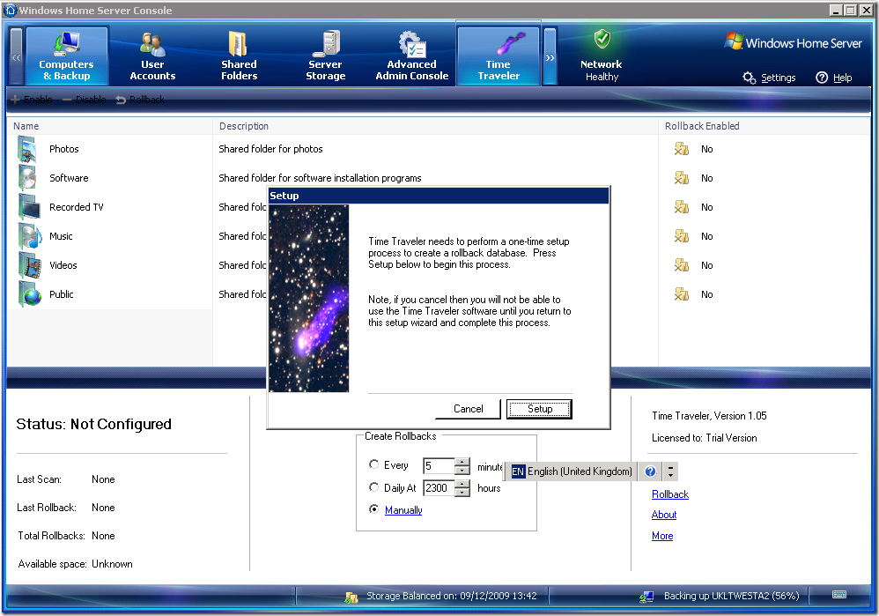This screenshot has width=879, height=616.
Task: Open the About link
Action: pos(664,515)
